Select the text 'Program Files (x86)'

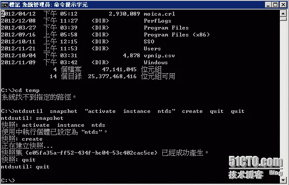tap(177, 35)
